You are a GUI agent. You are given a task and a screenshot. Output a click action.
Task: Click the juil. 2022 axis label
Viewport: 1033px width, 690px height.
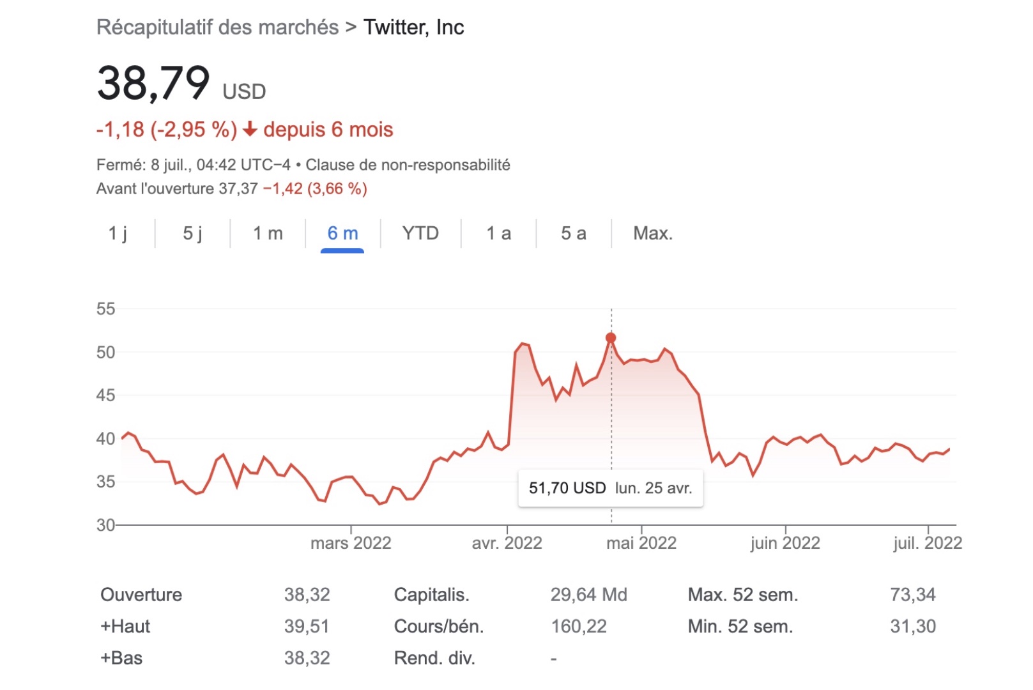coord(928,543)
